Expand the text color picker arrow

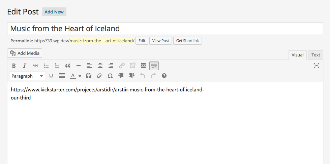click(80, 76)
